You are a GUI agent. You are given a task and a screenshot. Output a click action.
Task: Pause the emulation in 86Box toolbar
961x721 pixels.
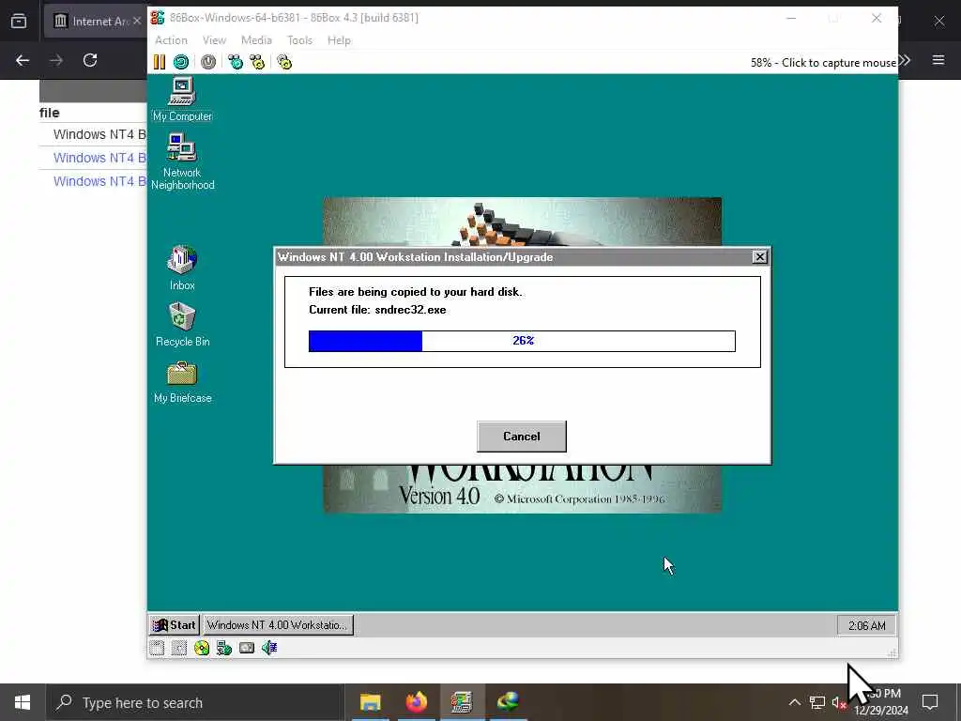tap(160, 62)
